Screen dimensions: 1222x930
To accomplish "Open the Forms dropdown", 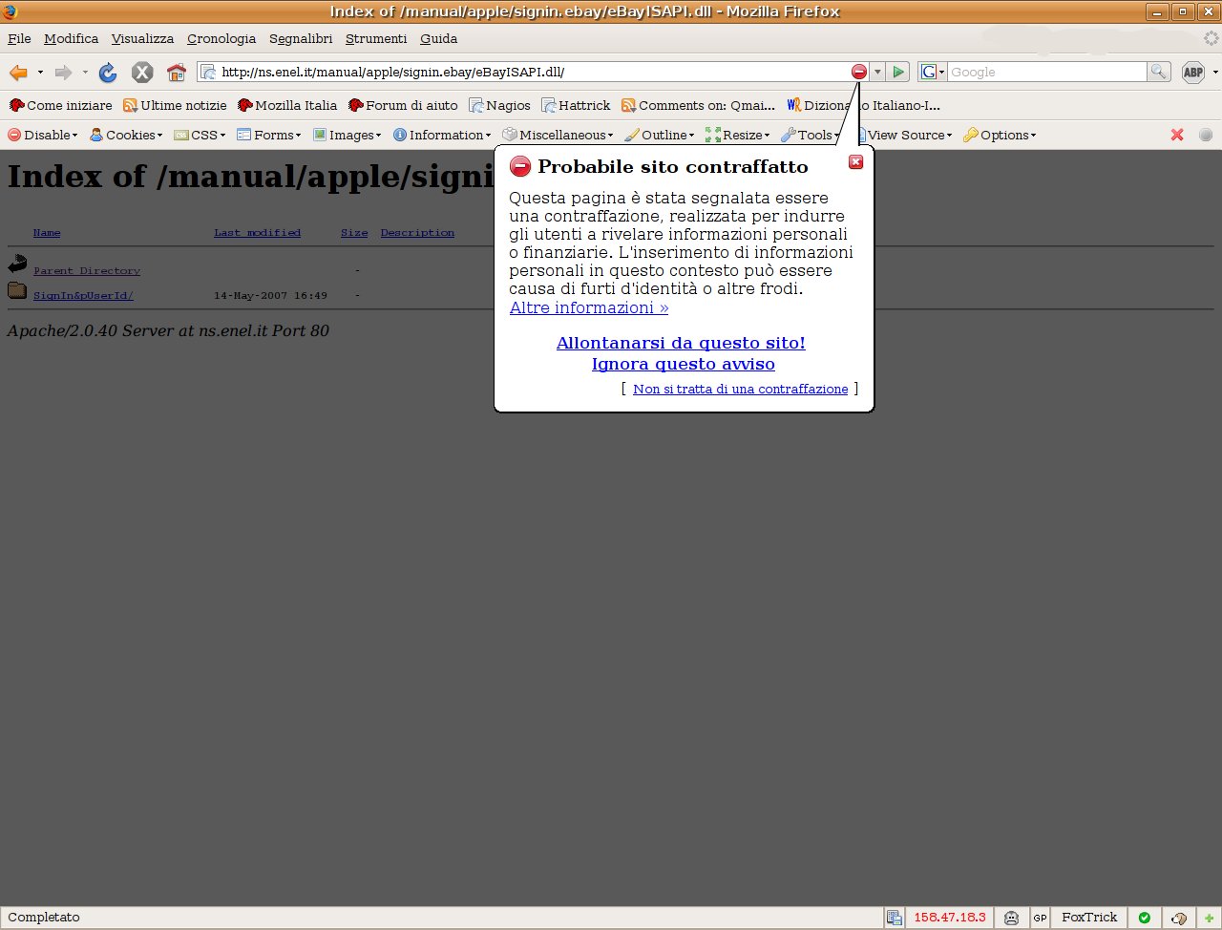I will tap(269, 135).
